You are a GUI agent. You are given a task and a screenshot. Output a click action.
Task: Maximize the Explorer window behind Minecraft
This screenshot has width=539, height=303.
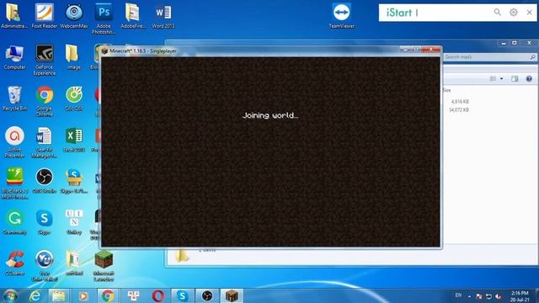pos(515,43)
